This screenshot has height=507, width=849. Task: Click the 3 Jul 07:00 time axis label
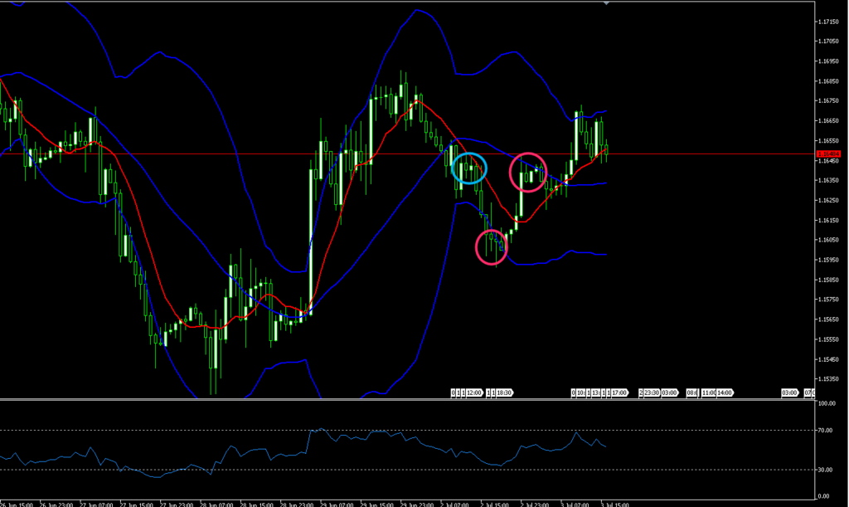point(577,505)
